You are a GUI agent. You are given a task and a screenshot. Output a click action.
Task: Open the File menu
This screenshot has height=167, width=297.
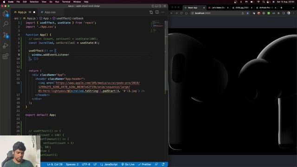[x=18, y=2]
